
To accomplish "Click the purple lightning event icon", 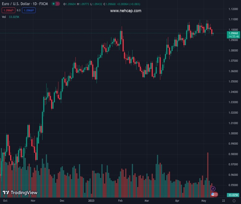I will tap(213, 189).
